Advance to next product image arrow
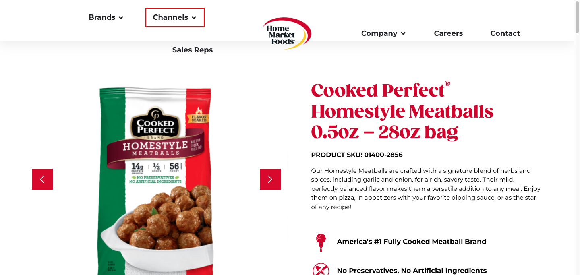The image size is (580, 275). click(x=270, y=179)
